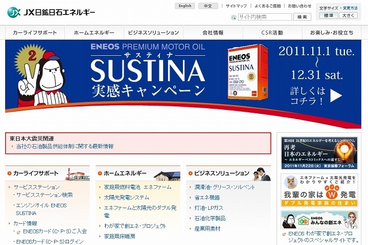Screen dimensions: 368x245
Task: Click the カーライフサポート section heading
Action: click(36, 173)
